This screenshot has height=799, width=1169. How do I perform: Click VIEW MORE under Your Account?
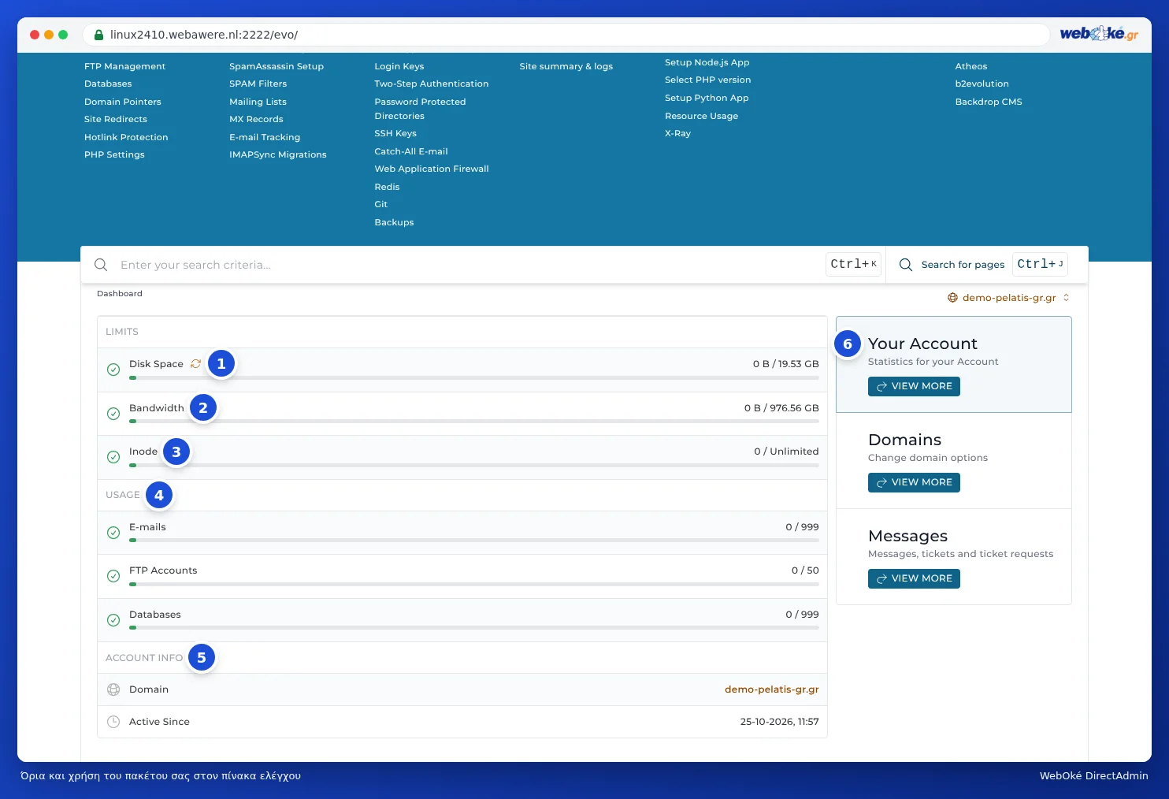[x=914, y=386]
